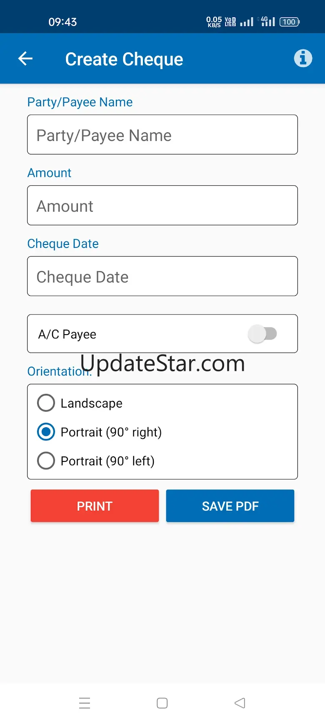Click the SAVE PDF button

[230, 506]
